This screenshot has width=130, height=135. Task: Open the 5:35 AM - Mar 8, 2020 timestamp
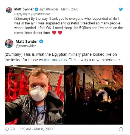click(35, 129)
